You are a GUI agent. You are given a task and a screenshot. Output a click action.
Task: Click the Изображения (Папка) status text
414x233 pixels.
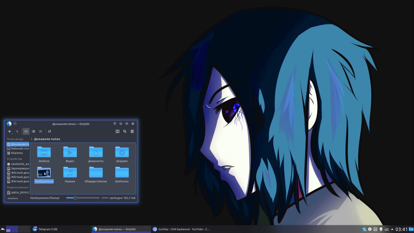pyautogui.click(x=45, y=198)
